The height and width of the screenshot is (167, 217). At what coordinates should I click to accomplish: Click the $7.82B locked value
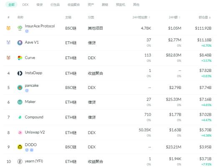click(205, 71)
